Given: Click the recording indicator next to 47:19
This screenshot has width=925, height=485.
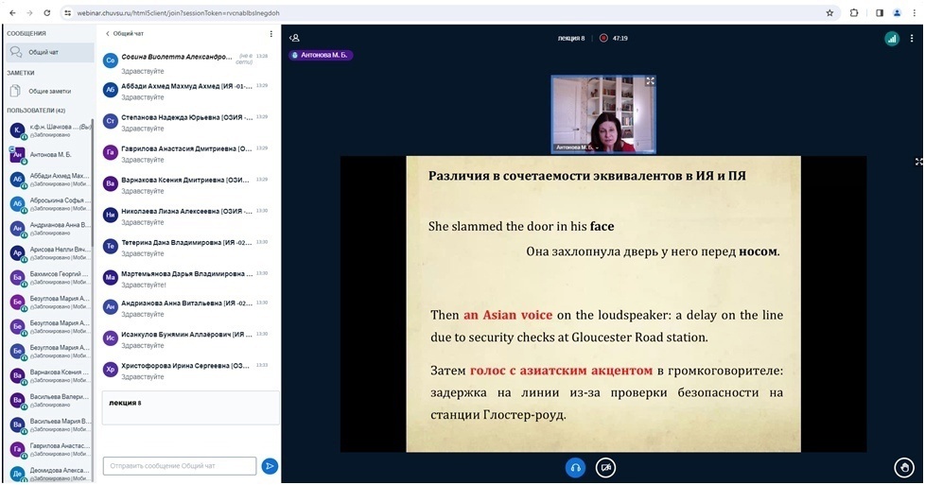Looking at the screenshot, I should [603, 38].
